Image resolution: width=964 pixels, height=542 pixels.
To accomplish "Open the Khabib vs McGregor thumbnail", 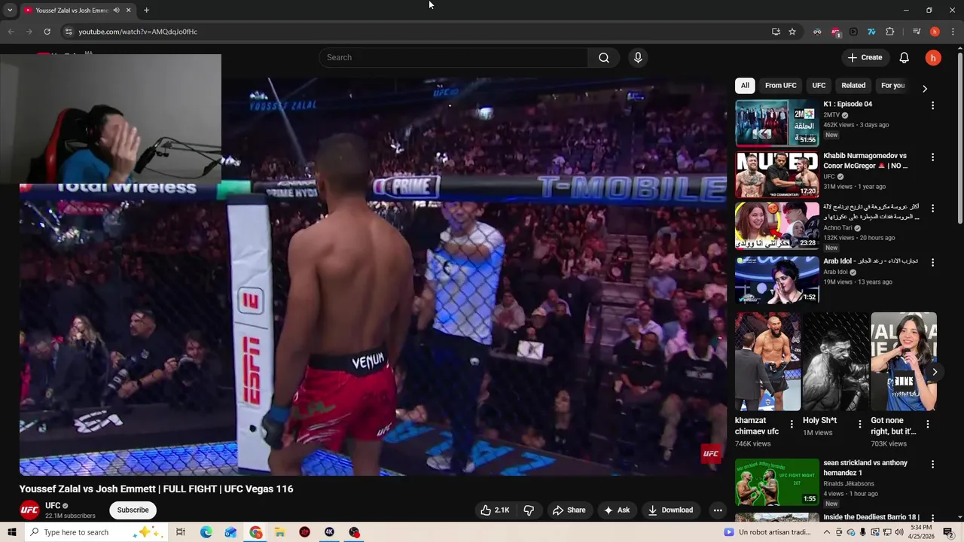I will coord(777,175).
